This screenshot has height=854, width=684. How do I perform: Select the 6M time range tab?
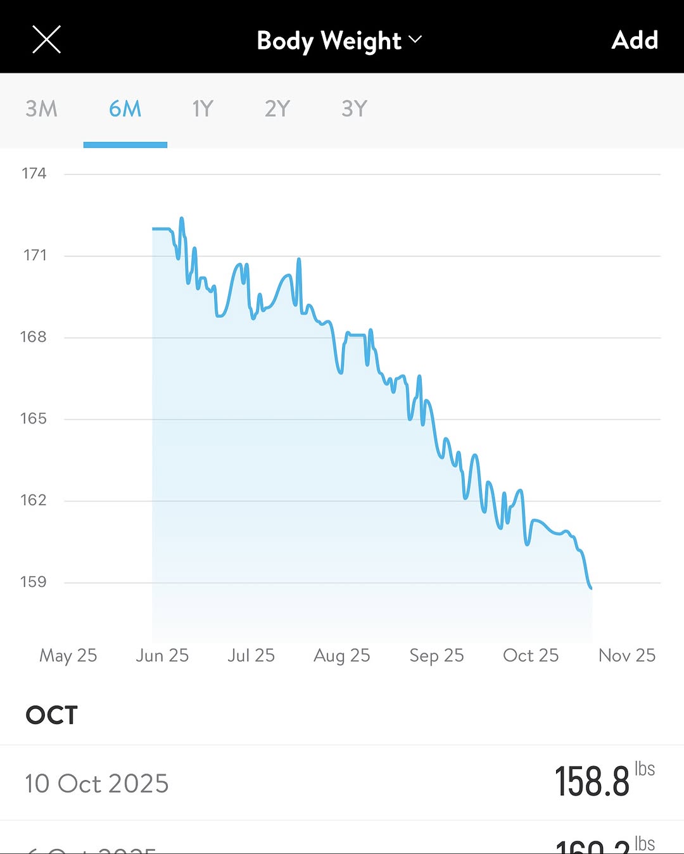125,109
